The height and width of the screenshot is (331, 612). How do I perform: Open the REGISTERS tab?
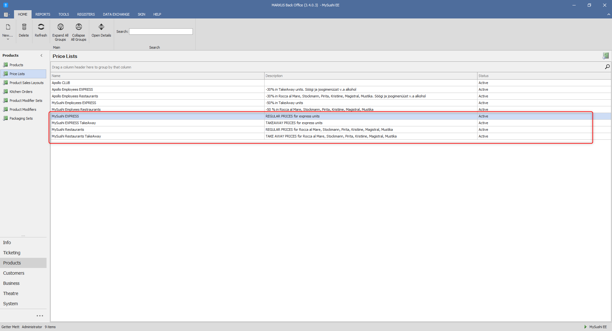coord(86,14)
